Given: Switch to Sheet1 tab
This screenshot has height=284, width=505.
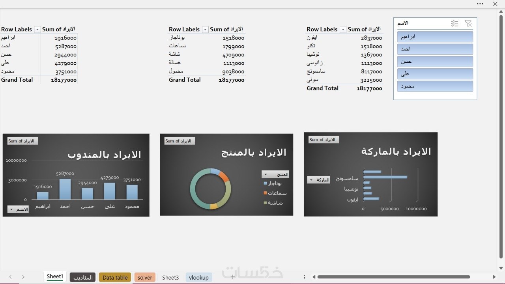Looking at the screenshot, I should [55, 277].
